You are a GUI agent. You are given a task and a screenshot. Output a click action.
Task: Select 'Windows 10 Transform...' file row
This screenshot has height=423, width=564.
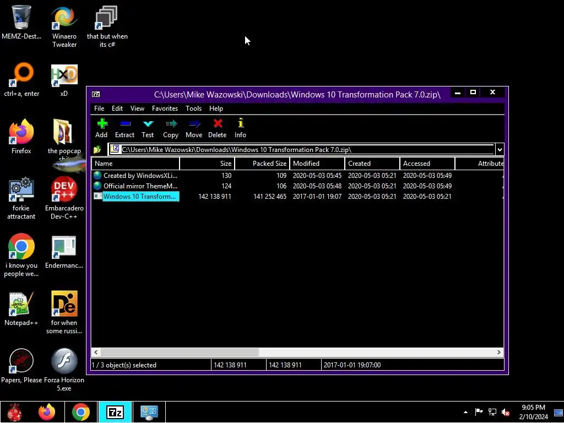(x=297, y=197)
